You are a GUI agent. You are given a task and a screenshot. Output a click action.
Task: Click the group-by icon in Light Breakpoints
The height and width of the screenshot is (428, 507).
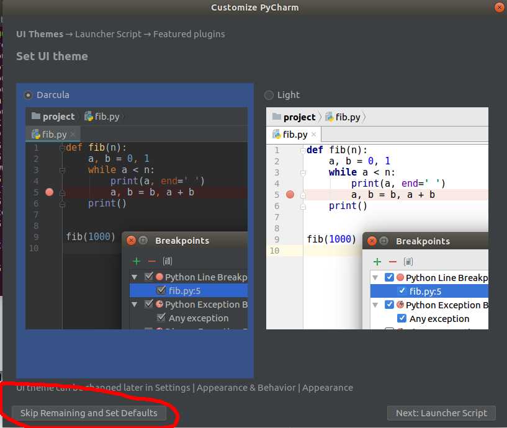point(408,262)
